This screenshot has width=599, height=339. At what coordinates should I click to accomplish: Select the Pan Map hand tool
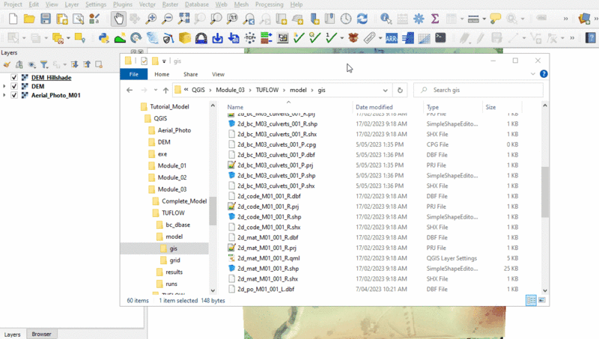click(x=119, y=18)
